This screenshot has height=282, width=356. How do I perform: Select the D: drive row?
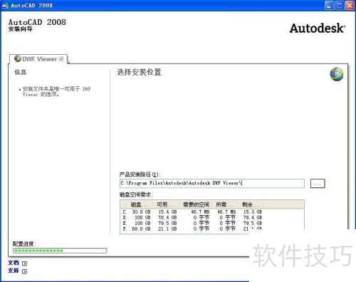click(x=192, y=217)
